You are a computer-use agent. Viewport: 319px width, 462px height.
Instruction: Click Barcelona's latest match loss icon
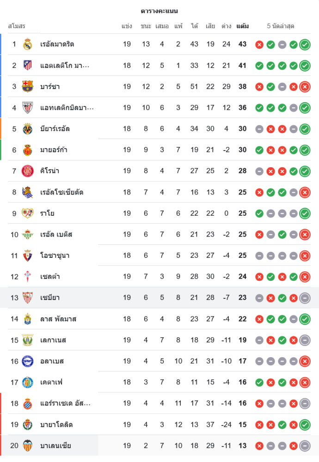click(x=305, y=87)
